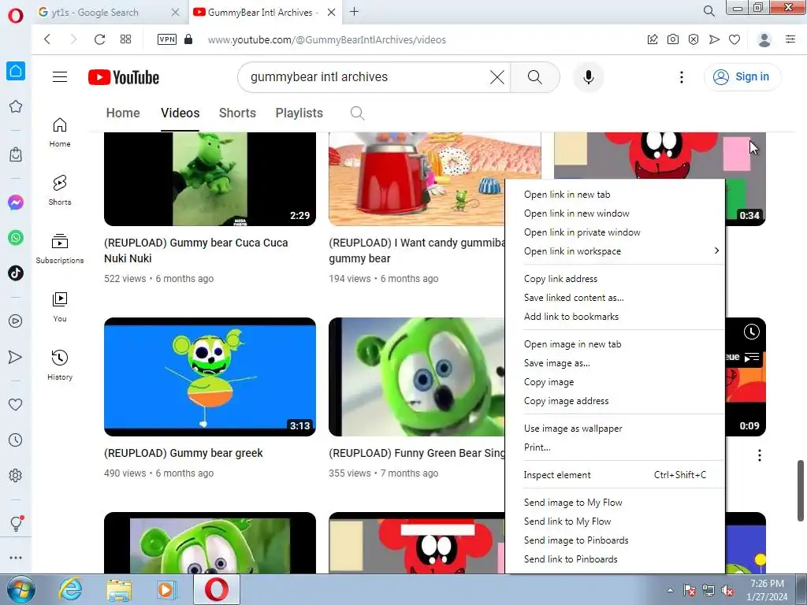This screenshot has width=807, height=605.
Task: Run search with YouTube magnifier button
Action: point(535,77)
